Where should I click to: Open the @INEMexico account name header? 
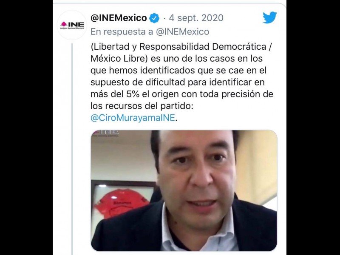[119, 18]
